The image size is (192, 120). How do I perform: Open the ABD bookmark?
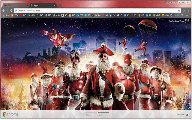coord(56,15)
